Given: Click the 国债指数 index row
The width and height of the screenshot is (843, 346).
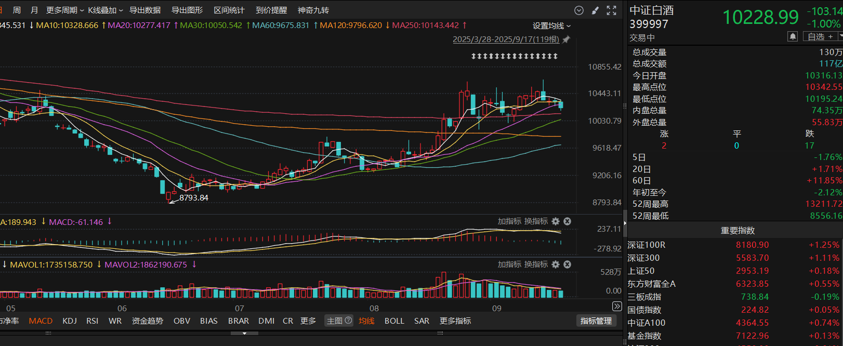Looking at the screenshot, I should [735, 310].
